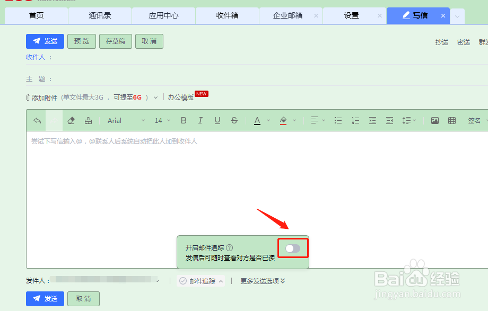The image size is (488, 311).
Task: Switch to the 收件箱 tab
Action: pyautogui.click(x=227, y=15)
